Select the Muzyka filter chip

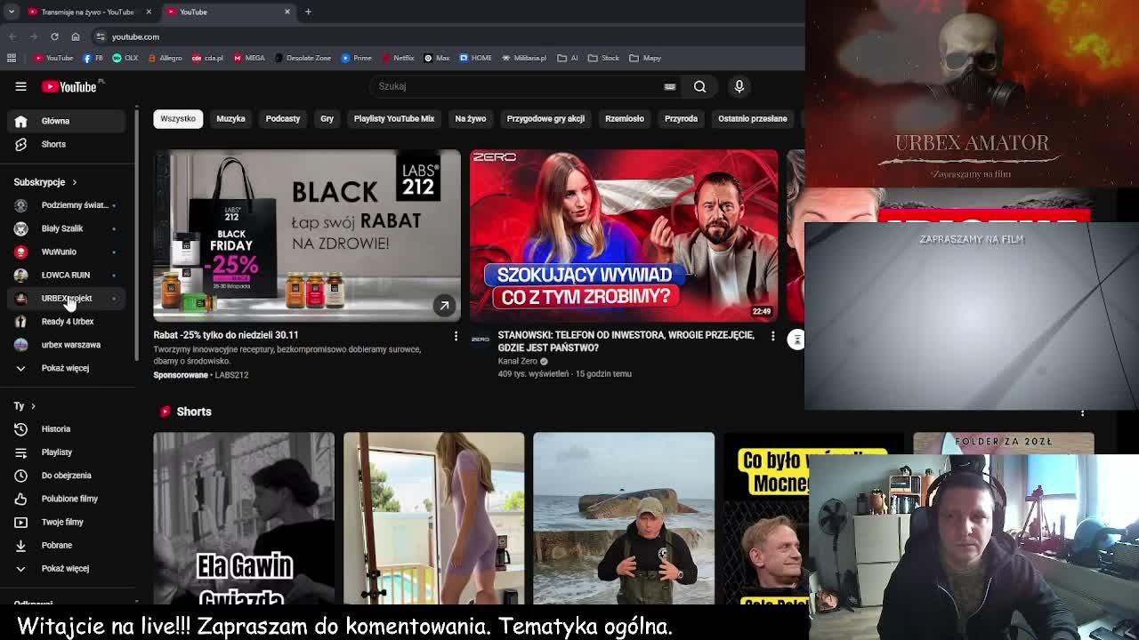coord(230,118)
